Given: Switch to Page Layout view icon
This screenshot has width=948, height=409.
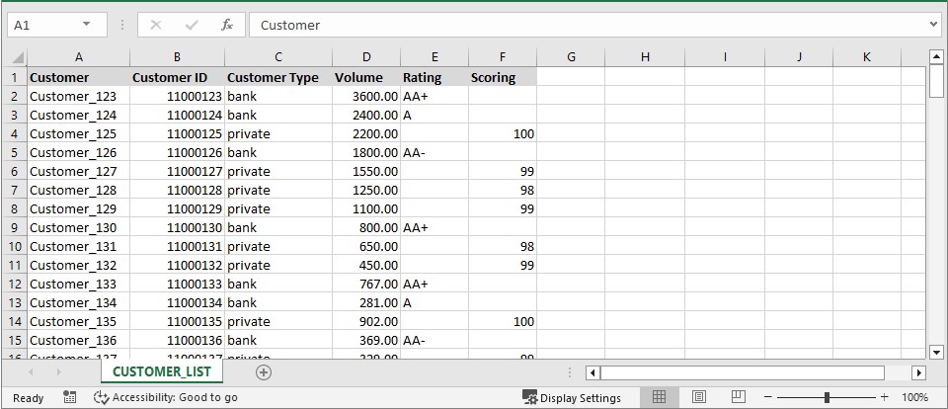Looking at the screenshot, I should [699, 397].
